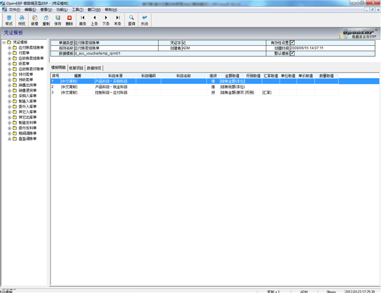
Task: Click the 复制 (copy) toolbar icon
Action: pos(46,20)
